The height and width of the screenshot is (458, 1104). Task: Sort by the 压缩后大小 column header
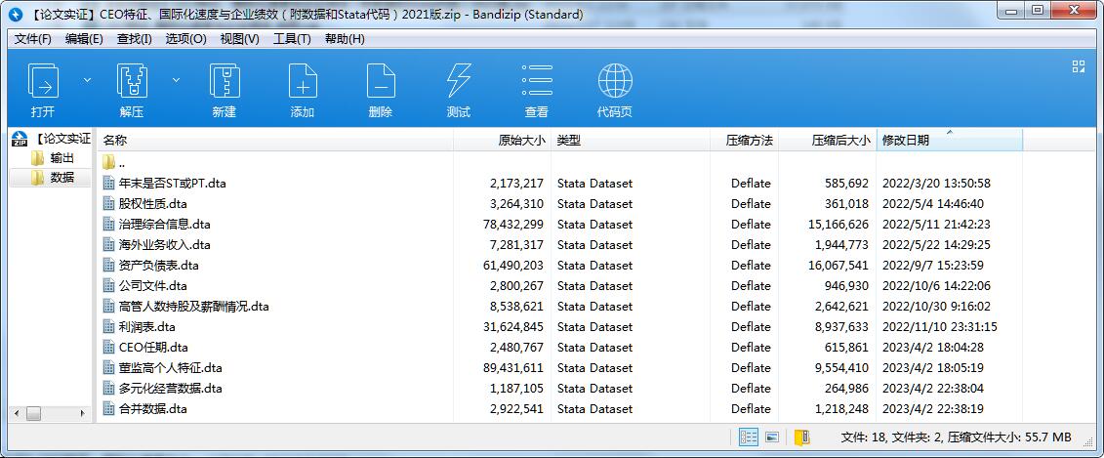(x=828, y=141)
